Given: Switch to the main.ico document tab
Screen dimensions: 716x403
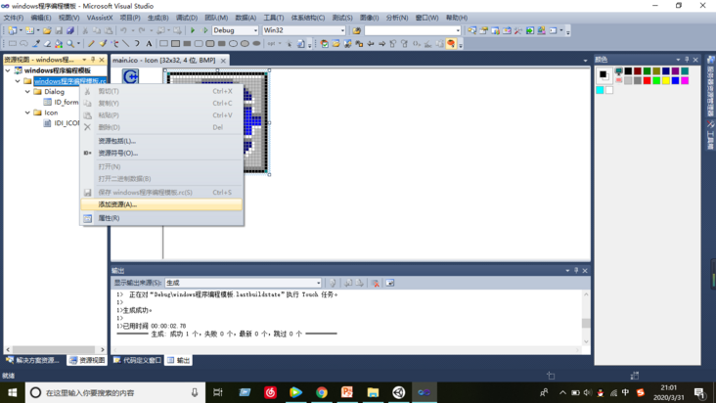Looking at the screenshot, I should [x=164, y=61].
